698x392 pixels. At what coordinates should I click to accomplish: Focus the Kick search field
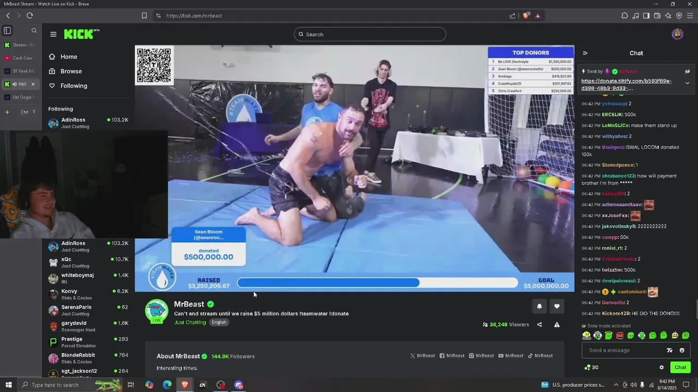point(370,34)
